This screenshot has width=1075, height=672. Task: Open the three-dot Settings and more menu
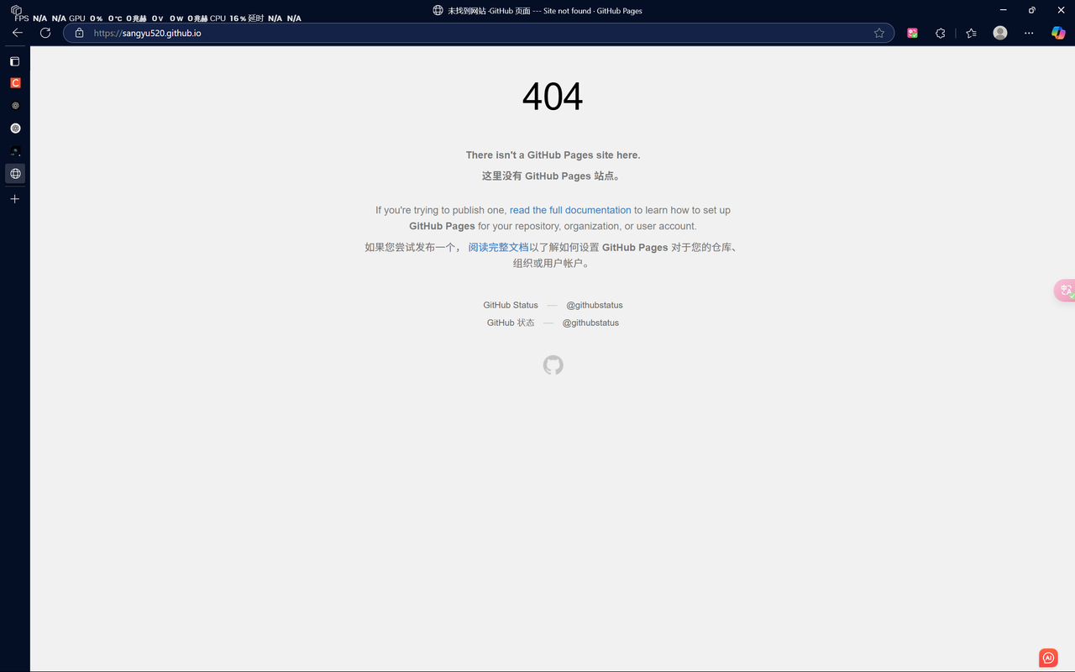coord(1029,33)
